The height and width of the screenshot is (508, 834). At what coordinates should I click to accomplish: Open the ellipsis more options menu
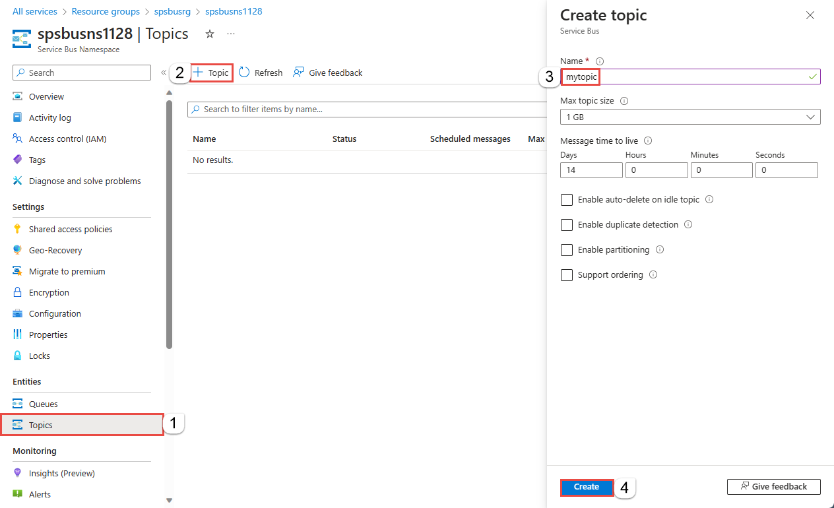[x=230, y=34]
